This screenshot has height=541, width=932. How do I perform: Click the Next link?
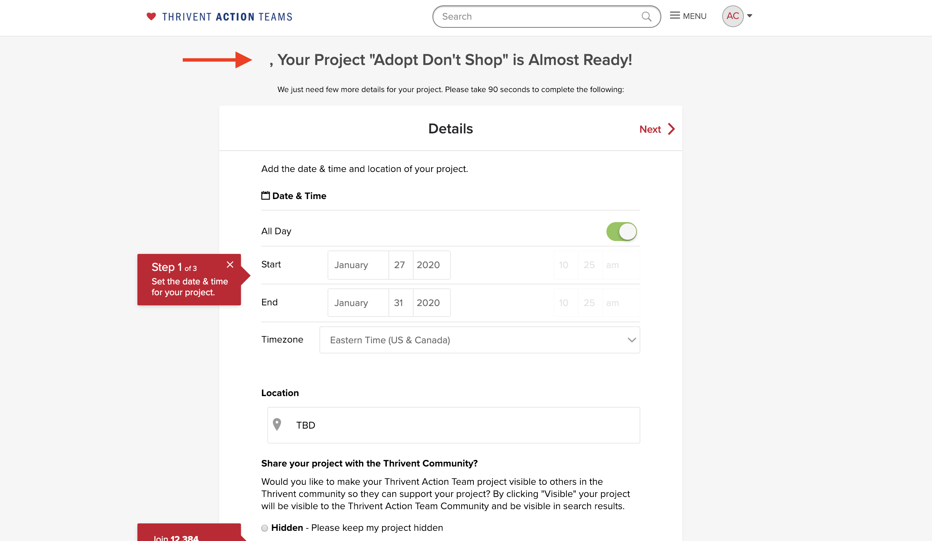click(650, 129)
